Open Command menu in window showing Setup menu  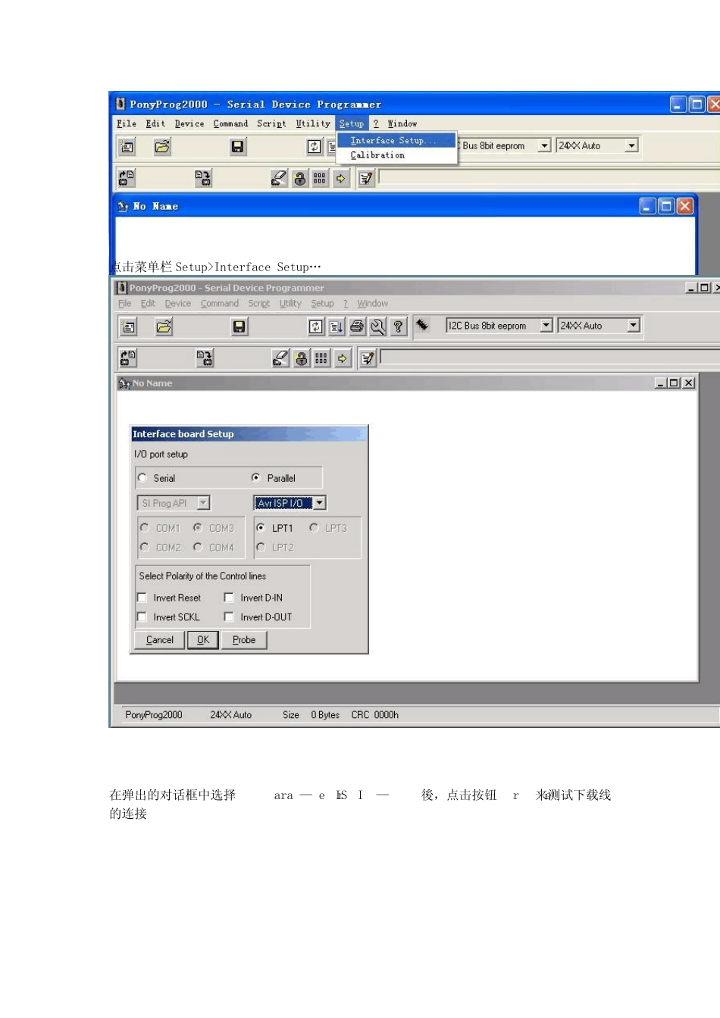(230, 123)
